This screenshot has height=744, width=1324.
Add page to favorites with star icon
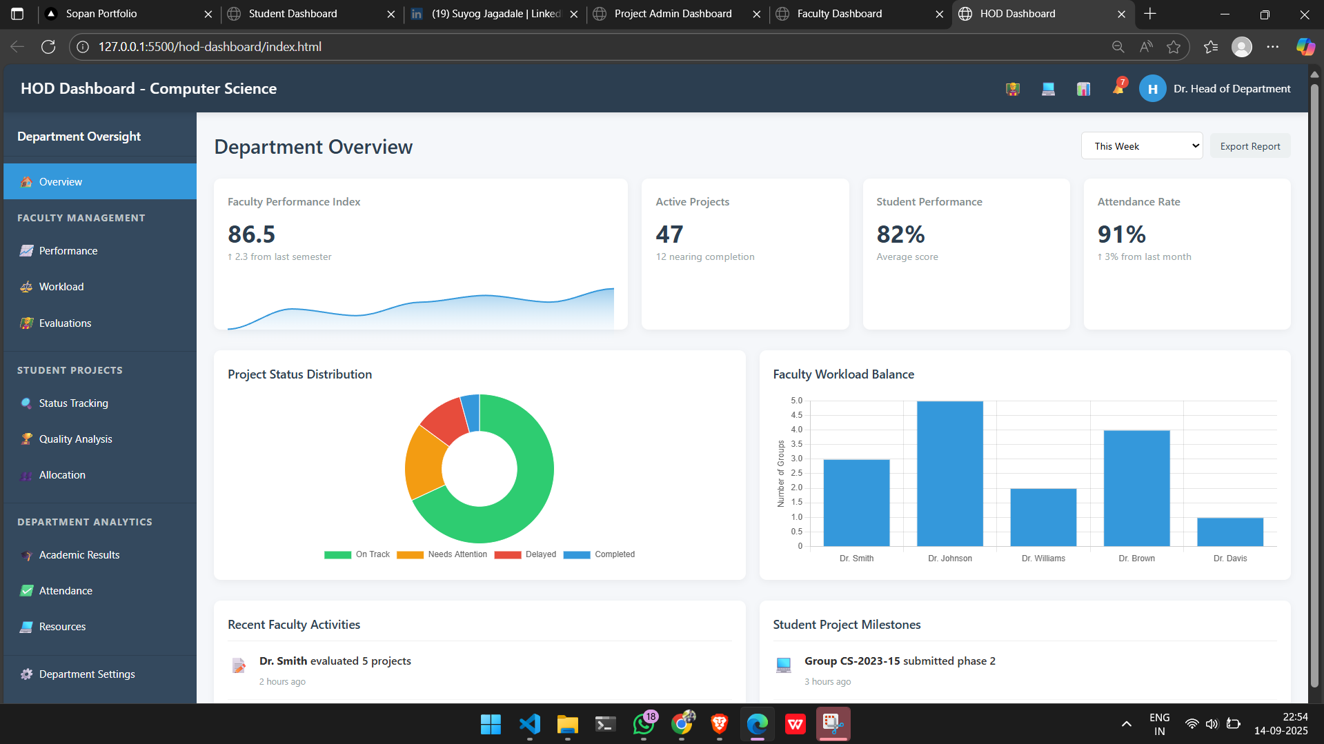pyautogui.click(x=1174, y=47)
